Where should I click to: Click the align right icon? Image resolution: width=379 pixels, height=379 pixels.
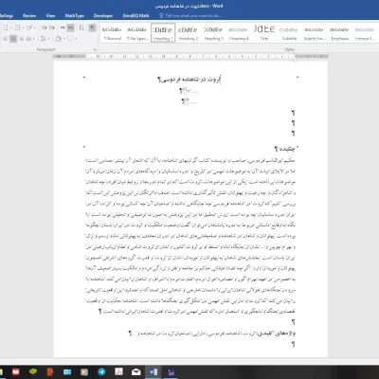(x=21, y=39)
